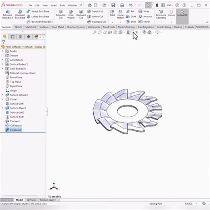Select the Wrap feature

144,11
